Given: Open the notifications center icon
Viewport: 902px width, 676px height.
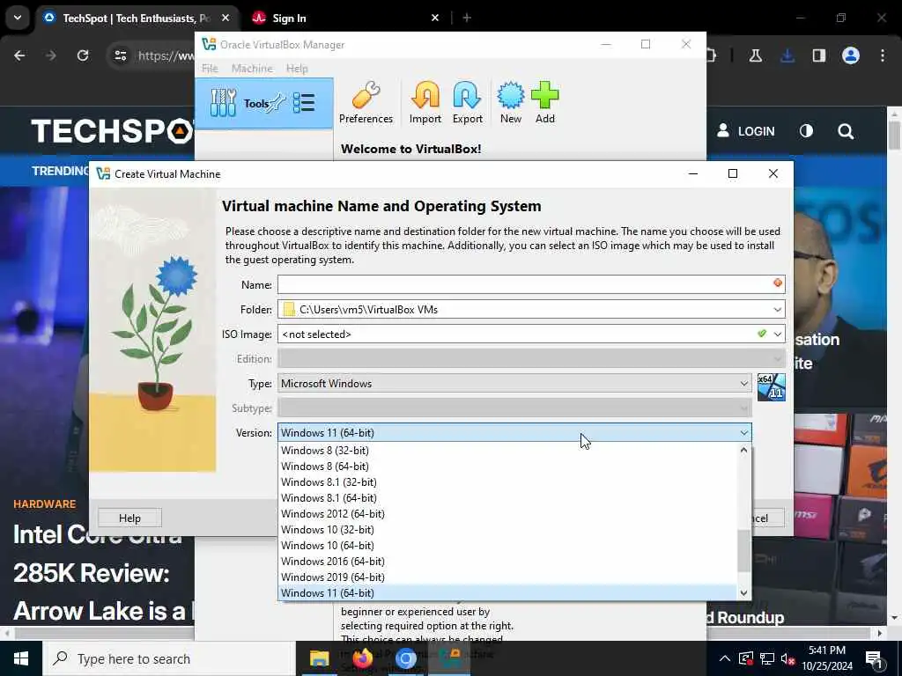Looking at the screenshot, I should coord(874,659).
